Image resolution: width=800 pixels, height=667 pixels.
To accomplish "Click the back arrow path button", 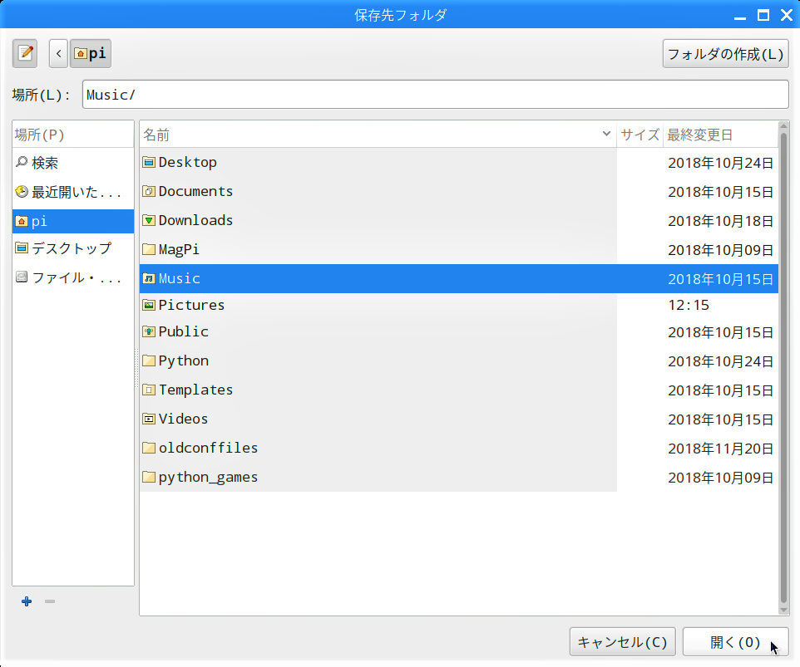I will 58,54.
